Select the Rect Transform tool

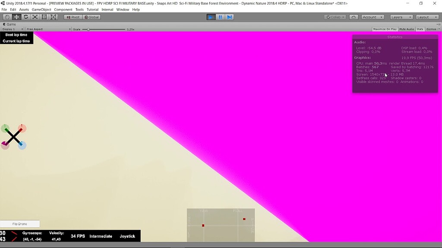tap(43, 17)
